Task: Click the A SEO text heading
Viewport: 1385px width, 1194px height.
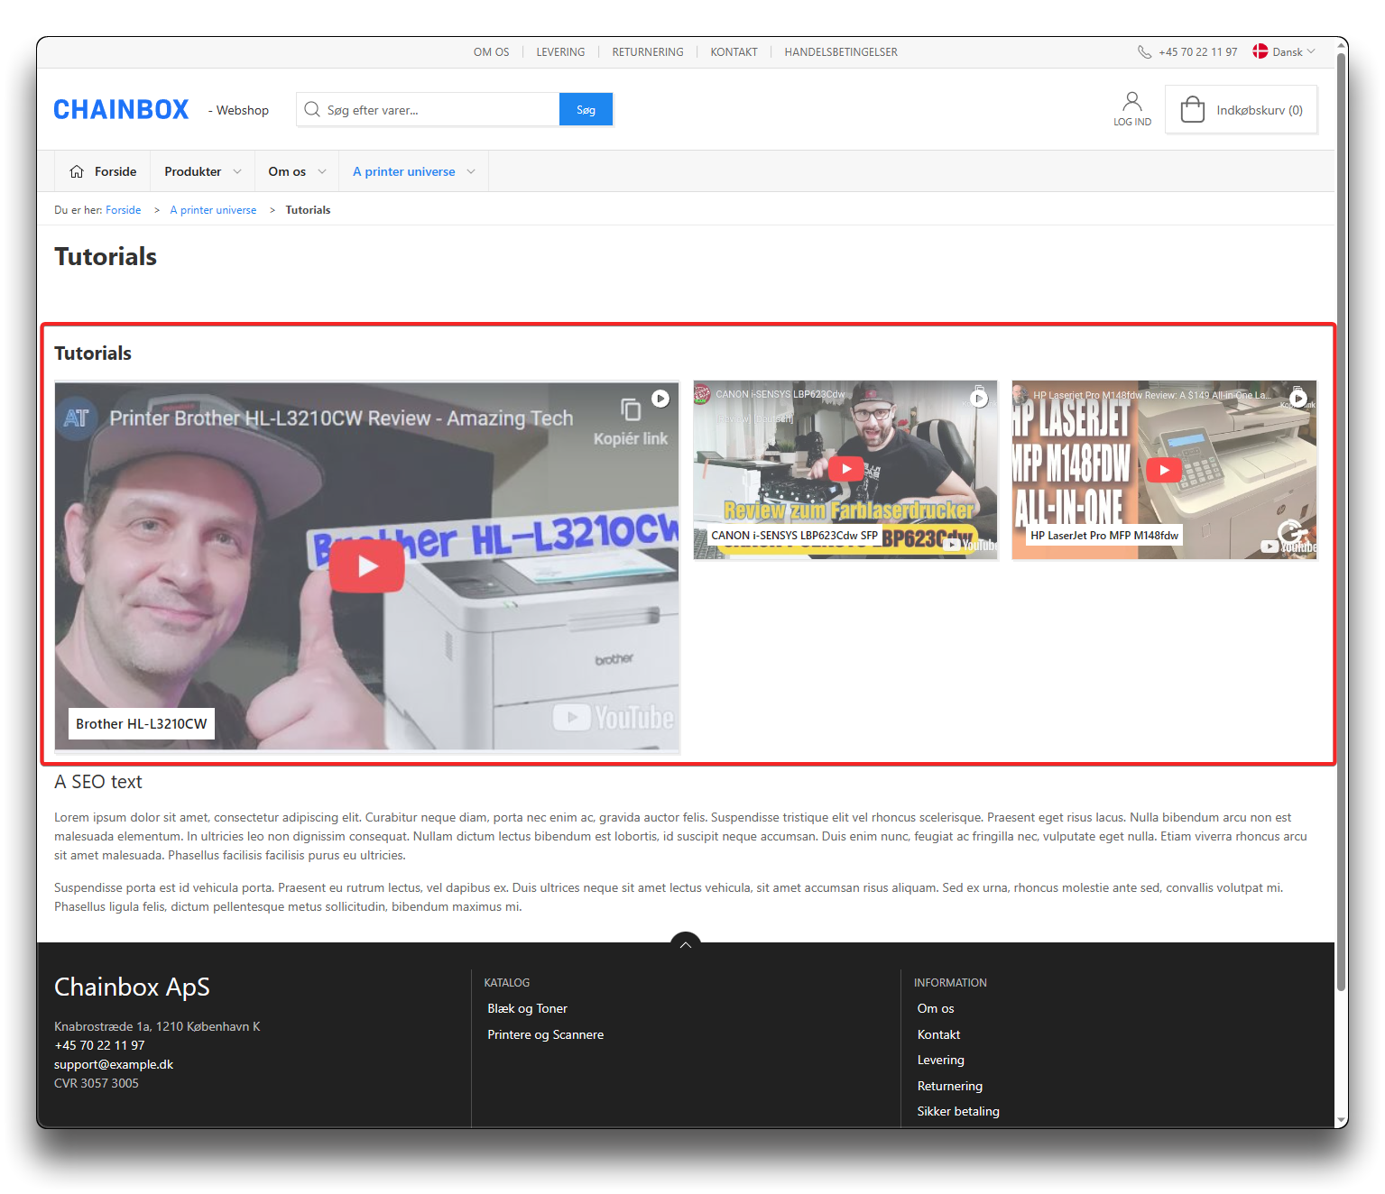Action: (98, 782)
